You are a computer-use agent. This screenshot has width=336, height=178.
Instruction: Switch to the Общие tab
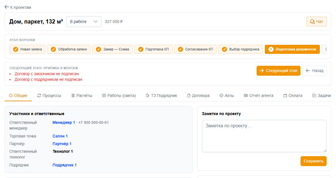point(18,96)
